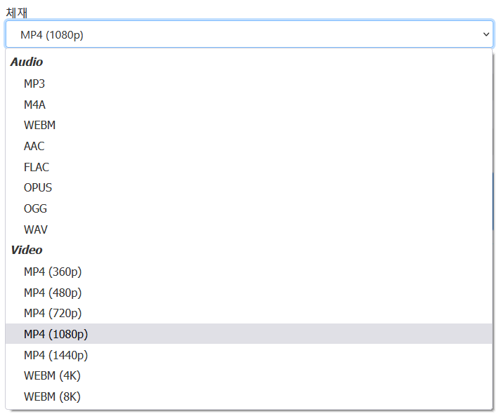Select MP3 audio format
The width and height of the screenshot is (499, 414).
(249, 84)
